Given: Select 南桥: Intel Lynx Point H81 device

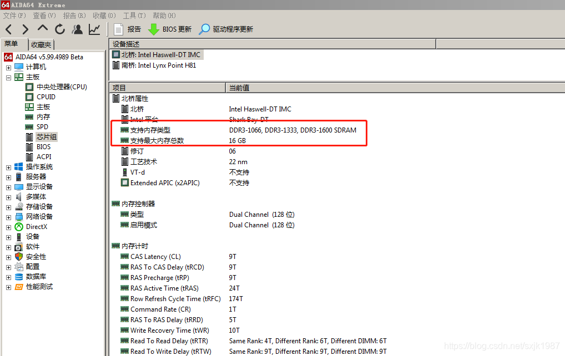Looking at the screenshot, I should (x=155, y=65).
